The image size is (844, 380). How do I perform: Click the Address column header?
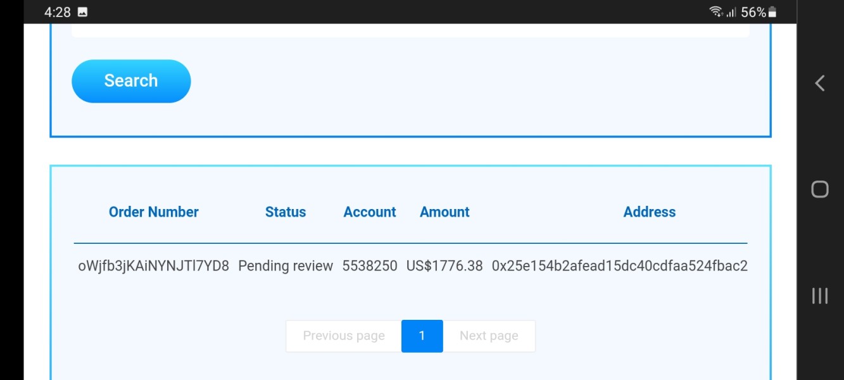coord(650,212)
